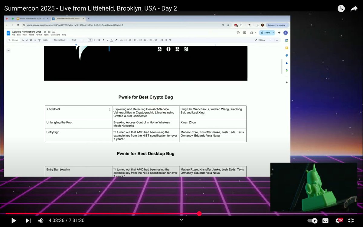Image resolution: width=363 pixels, height=227 pixels.
Task: Decrease font size with minus
Action: coord(86,40)
